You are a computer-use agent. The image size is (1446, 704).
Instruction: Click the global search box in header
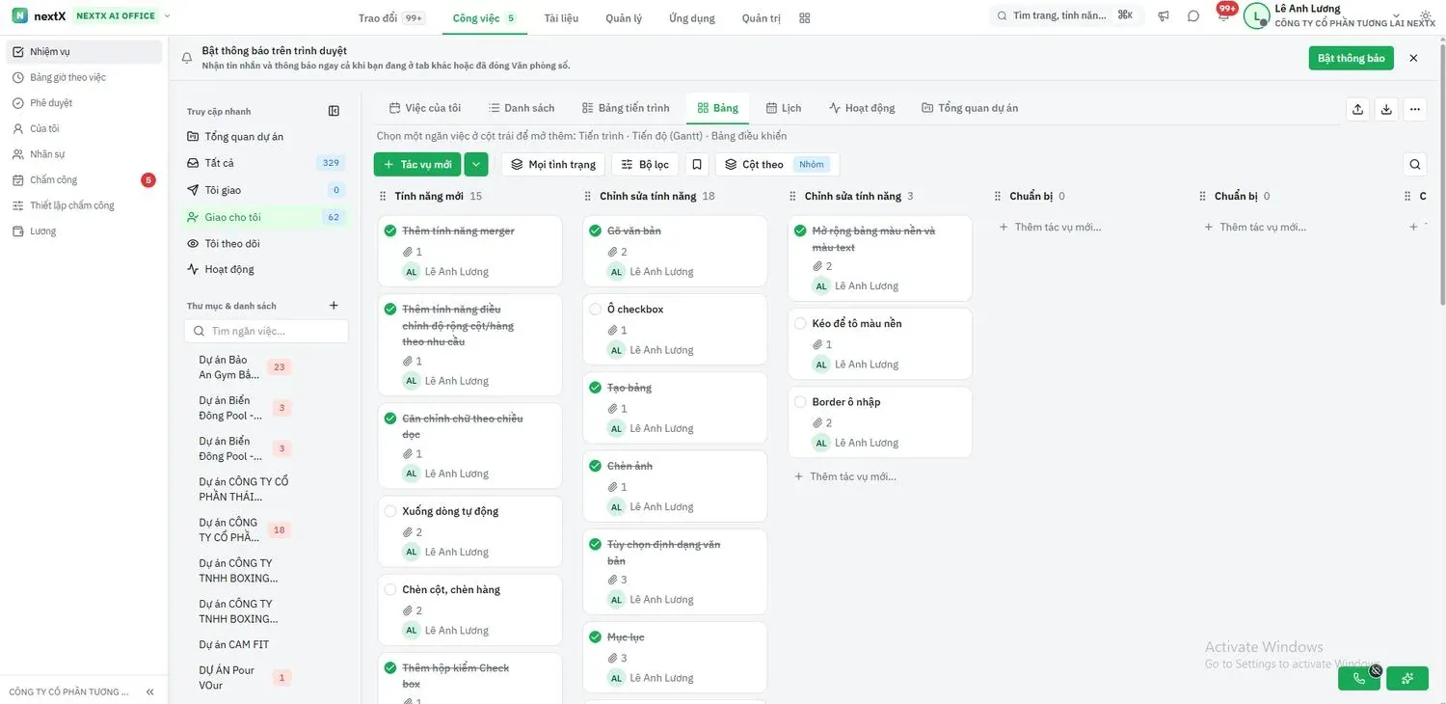pos(1067,16)
